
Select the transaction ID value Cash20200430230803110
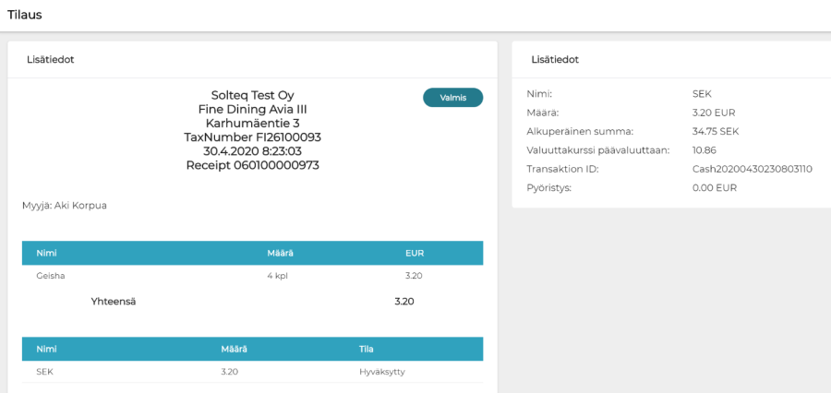752,169
